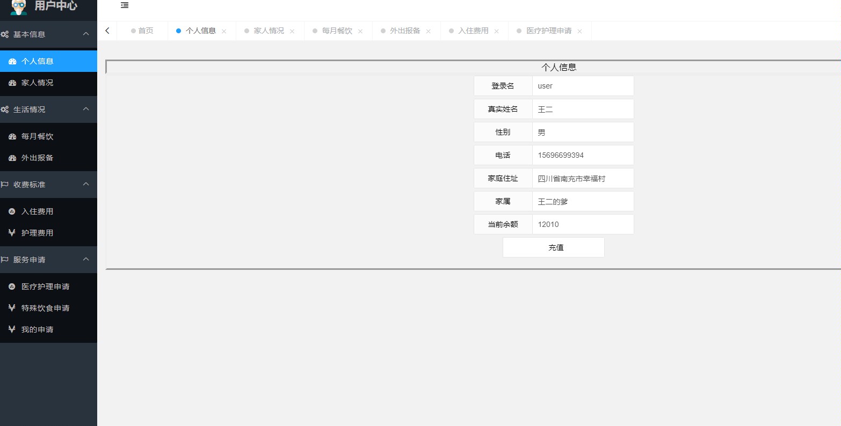Click the 性别 label

[x=503, y=132]
